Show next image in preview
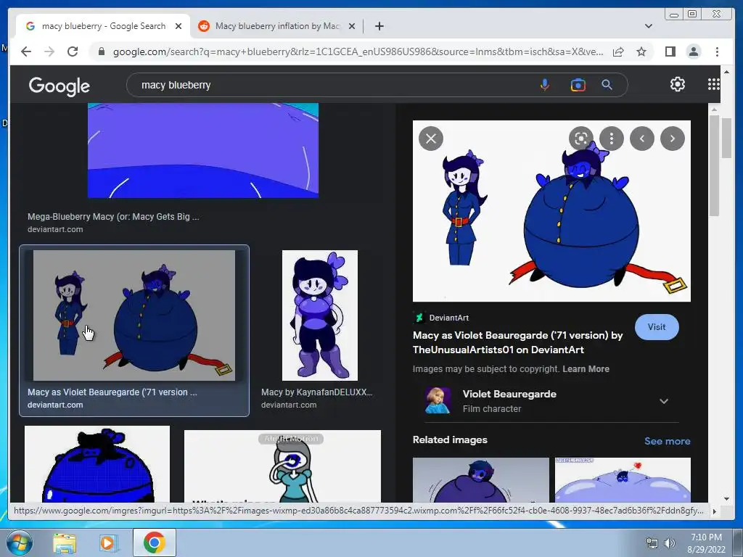This screenshot has height=557, width=743. coord(673,139)
